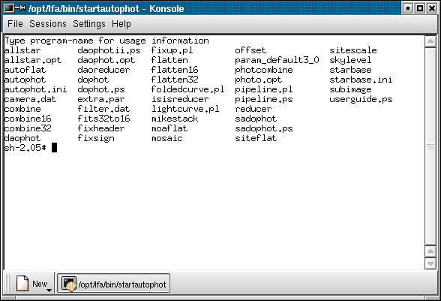Click the Konsole title bar text
The image size is (441, 301).
[x=106, y=8]
